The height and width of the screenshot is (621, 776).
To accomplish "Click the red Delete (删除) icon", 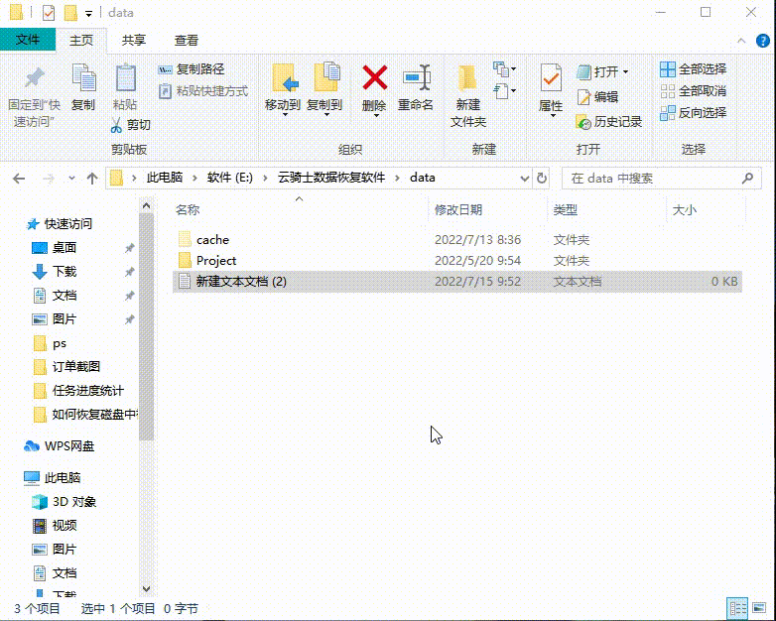I will [374, 79].
